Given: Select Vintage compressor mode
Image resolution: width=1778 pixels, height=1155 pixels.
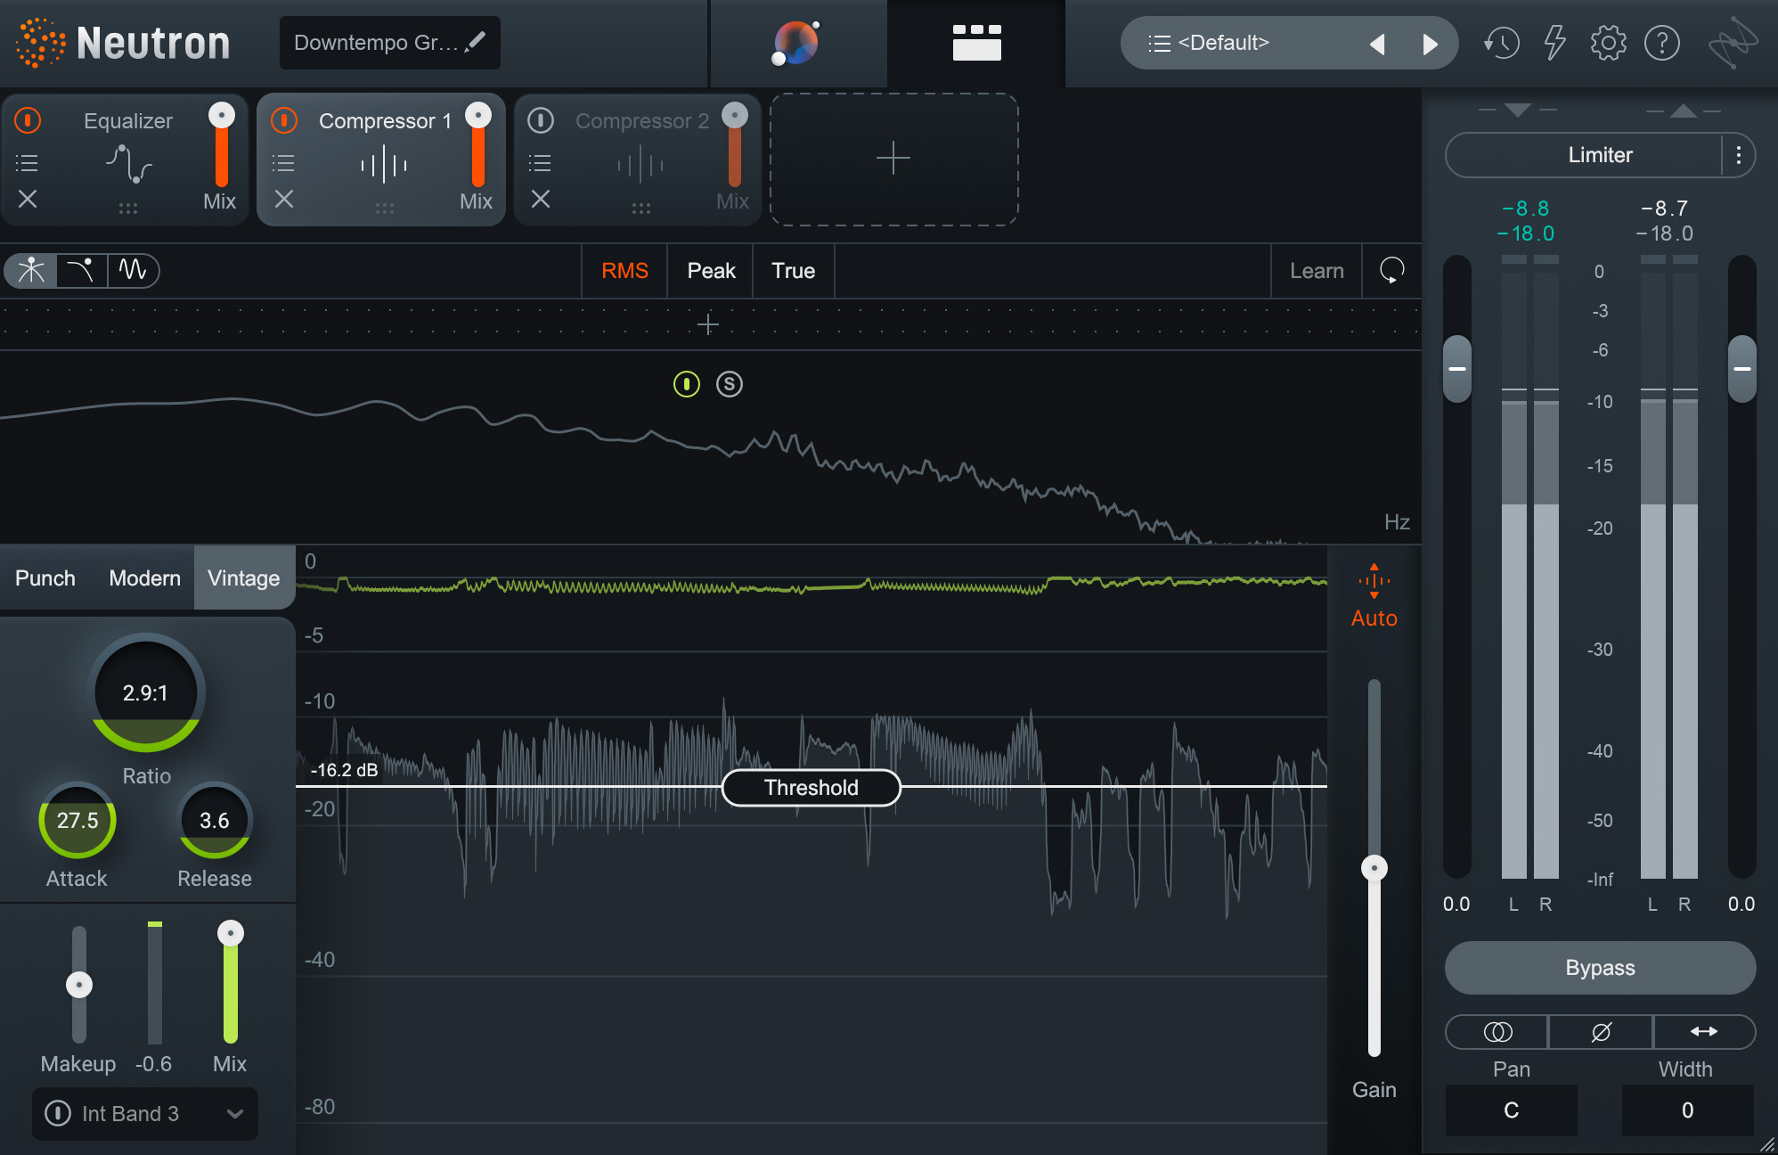Looking at the screenshot, I should pyautogui.click(x=244, y=578).
